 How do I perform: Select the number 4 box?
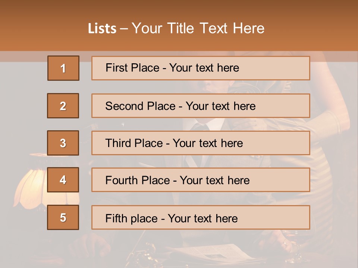63,180
